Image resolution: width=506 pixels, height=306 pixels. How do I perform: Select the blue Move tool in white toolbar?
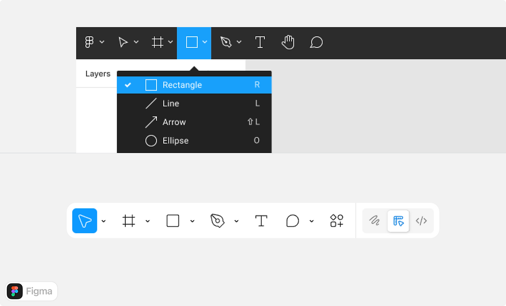coord(85,221)
